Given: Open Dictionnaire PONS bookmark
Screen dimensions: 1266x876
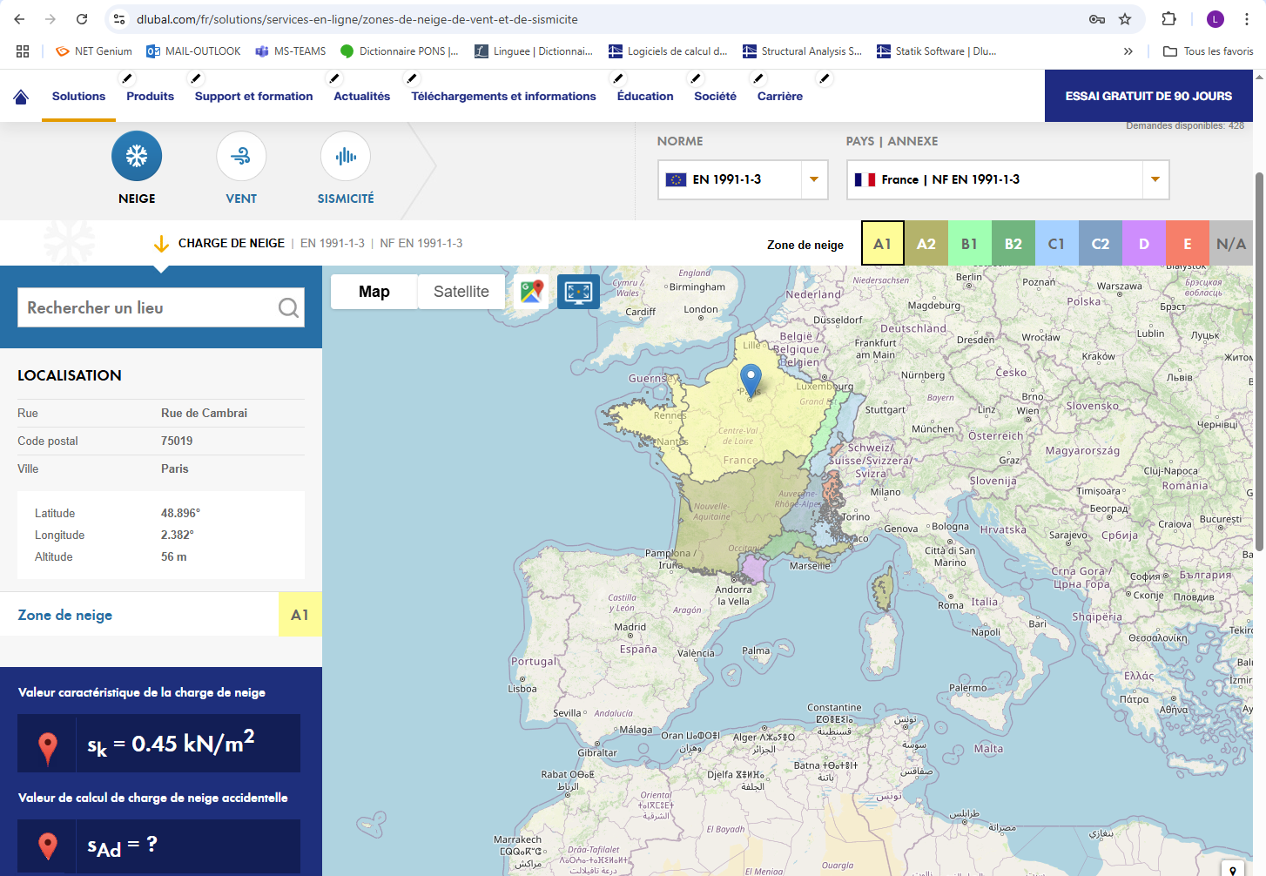Looking at the screenshot, I should coord(400,51).
